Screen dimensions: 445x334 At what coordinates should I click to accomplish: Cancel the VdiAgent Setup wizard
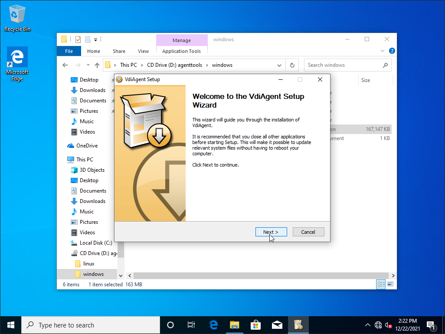click(308, 232)
